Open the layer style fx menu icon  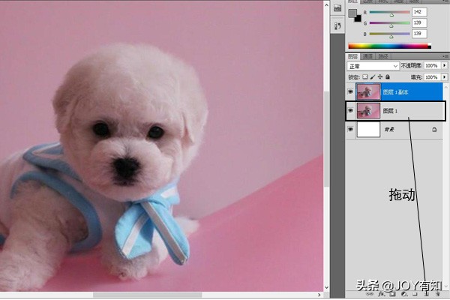coord(382,294)
